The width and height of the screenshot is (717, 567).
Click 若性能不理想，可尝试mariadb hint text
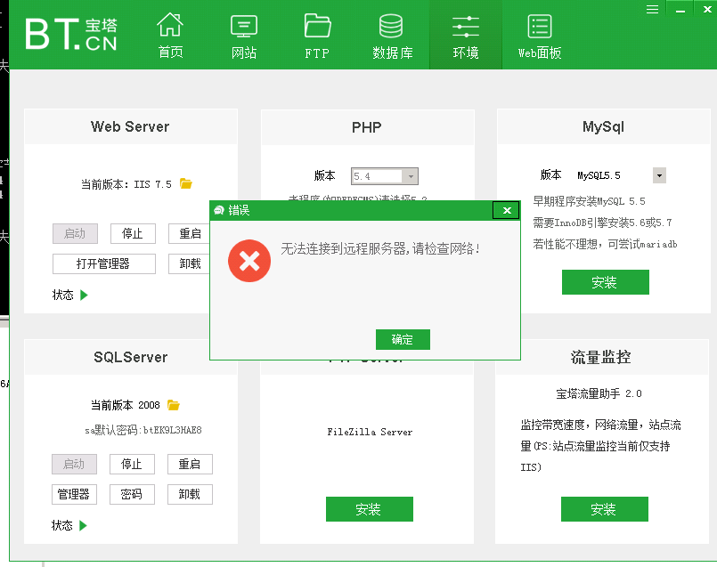pos(605,244)
